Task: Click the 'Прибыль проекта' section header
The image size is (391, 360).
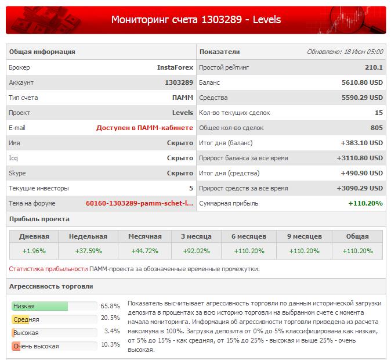Action: point(39,219)
